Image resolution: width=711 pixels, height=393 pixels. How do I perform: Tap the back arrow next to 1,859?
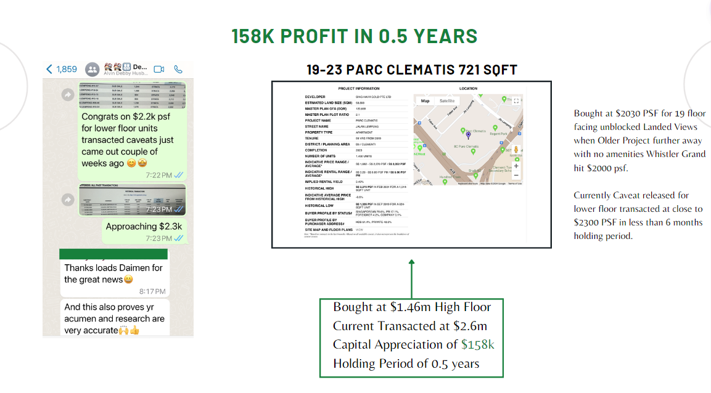pos(49,69)
